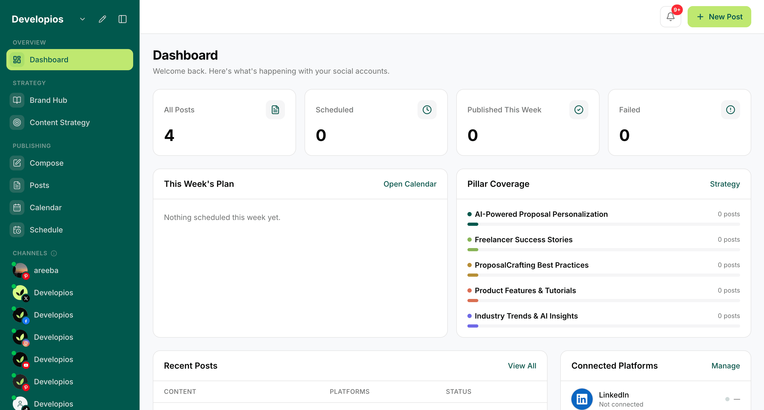Click the STATUS column header
Screen dimensions: 764x410
click(x=458, y=392)
